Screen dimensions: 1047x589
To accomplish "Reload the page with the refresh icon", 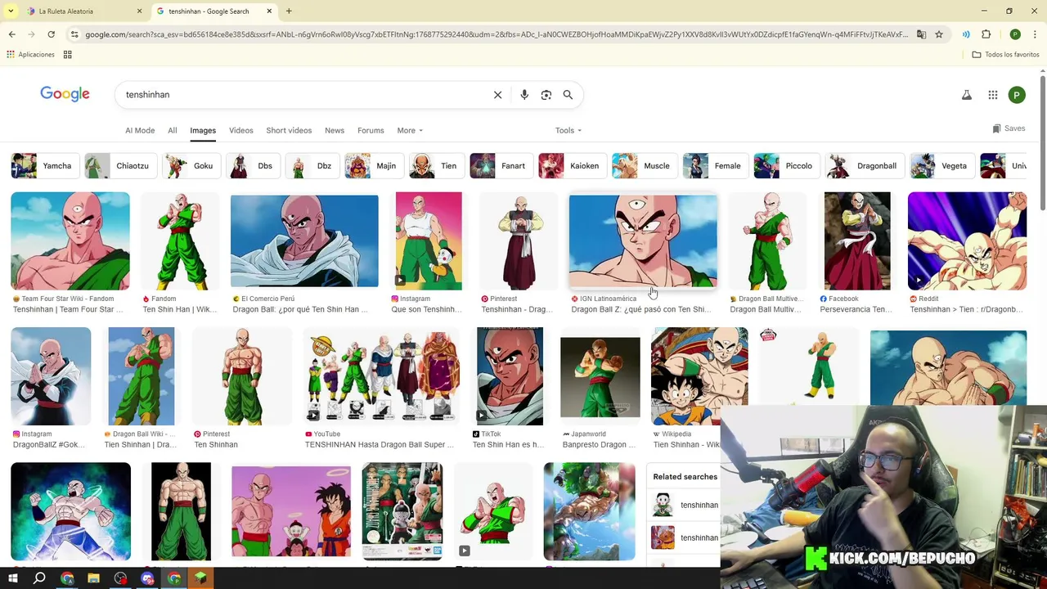I will click(51, 34).
